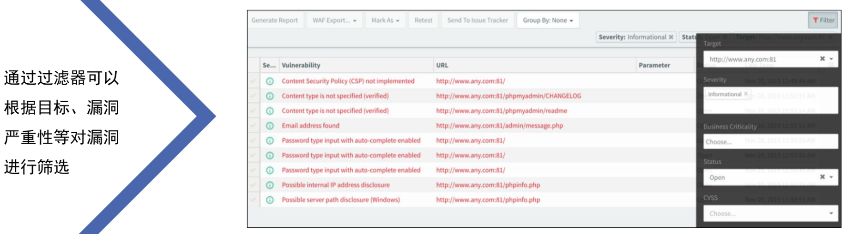Remove the Severity: Informational filter chip

click(671, 37)
